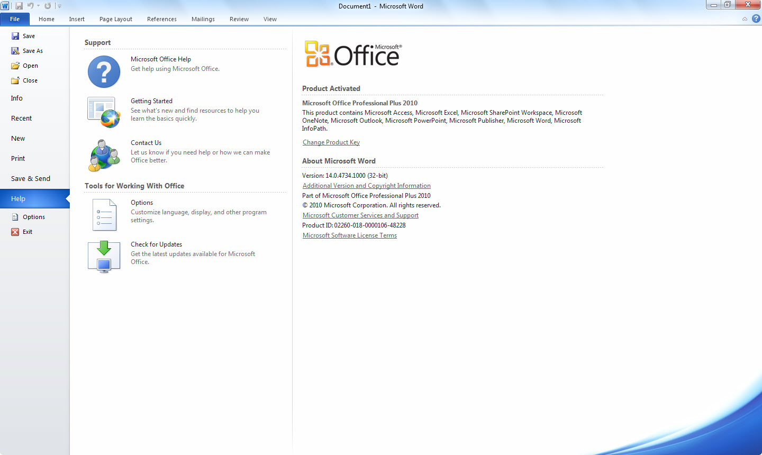Click the Microsoft Office logo image
Screen dimensions: 762x455
[x=352, y=53]
